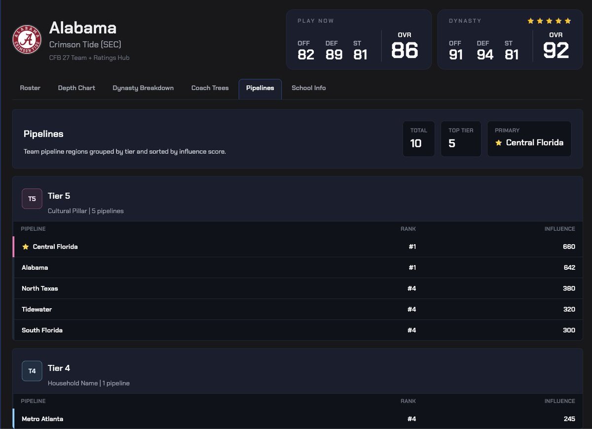The width and height of the screenshot is (592, 429).
Task: Click the Alabama Crimson Tide logo
Action: 27,40
